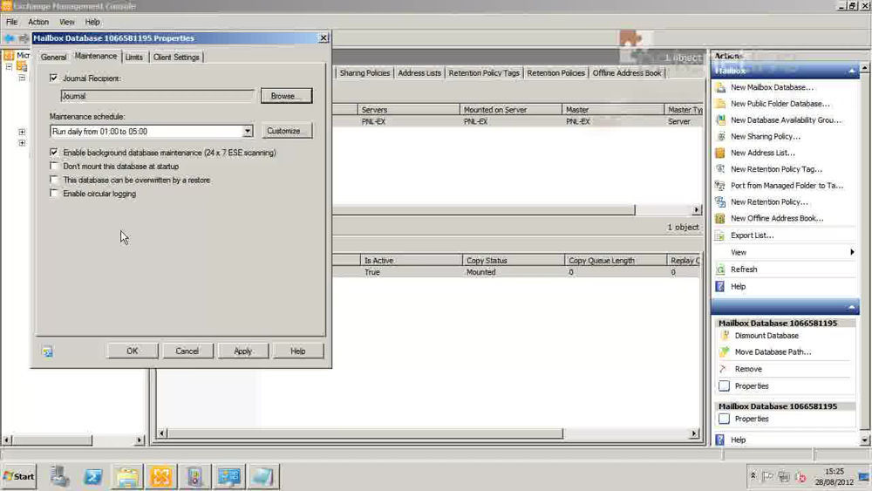Click the Port from Managed Folder icon
The height and width of the screenshot is (491, 872).
pyautogui.click(x=720, y=185)
